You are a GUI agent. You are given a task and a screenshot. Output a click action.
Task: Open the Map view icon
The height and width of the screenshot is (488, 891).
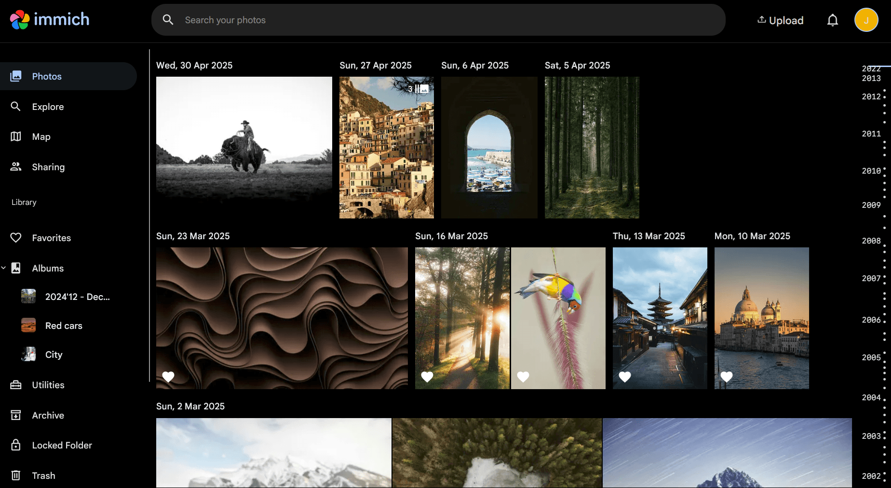[16, 136]
